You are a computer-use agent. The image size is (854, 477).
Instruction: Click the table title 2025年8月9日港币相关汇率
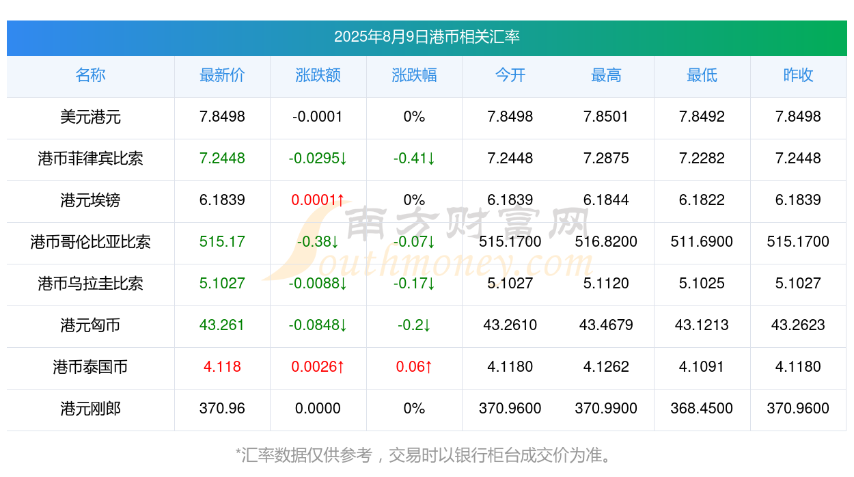pyautogui.click(x=426, y=37)
